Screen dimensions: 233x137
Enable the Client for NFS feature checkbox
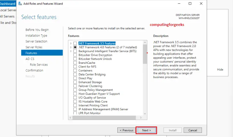point(75,66)
